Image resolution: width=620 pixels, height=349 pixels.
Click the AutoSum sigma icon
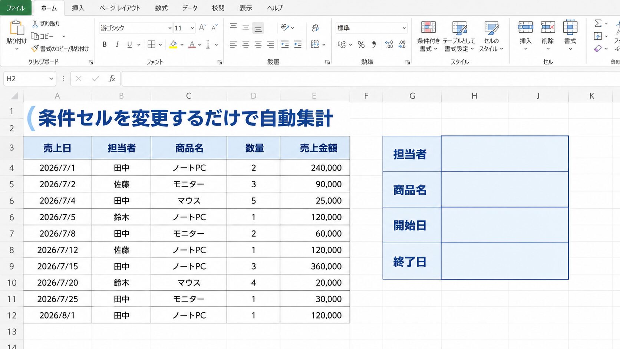point(598,23)
